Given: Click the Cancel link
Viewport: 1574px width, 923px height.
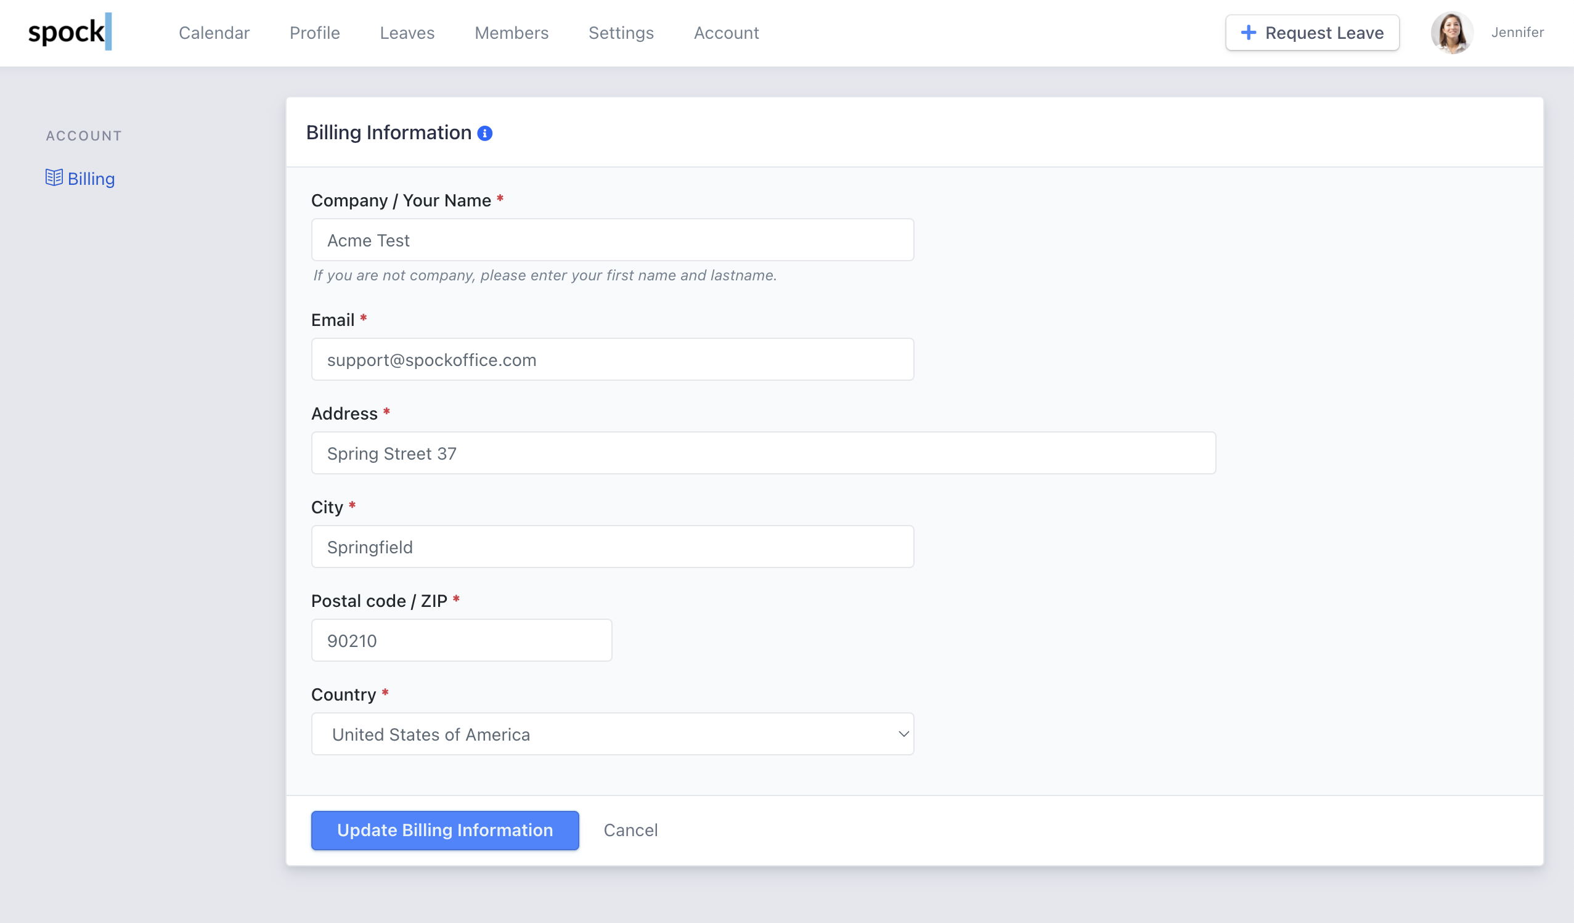Looking at the screenshot, I should coord(630,830).
